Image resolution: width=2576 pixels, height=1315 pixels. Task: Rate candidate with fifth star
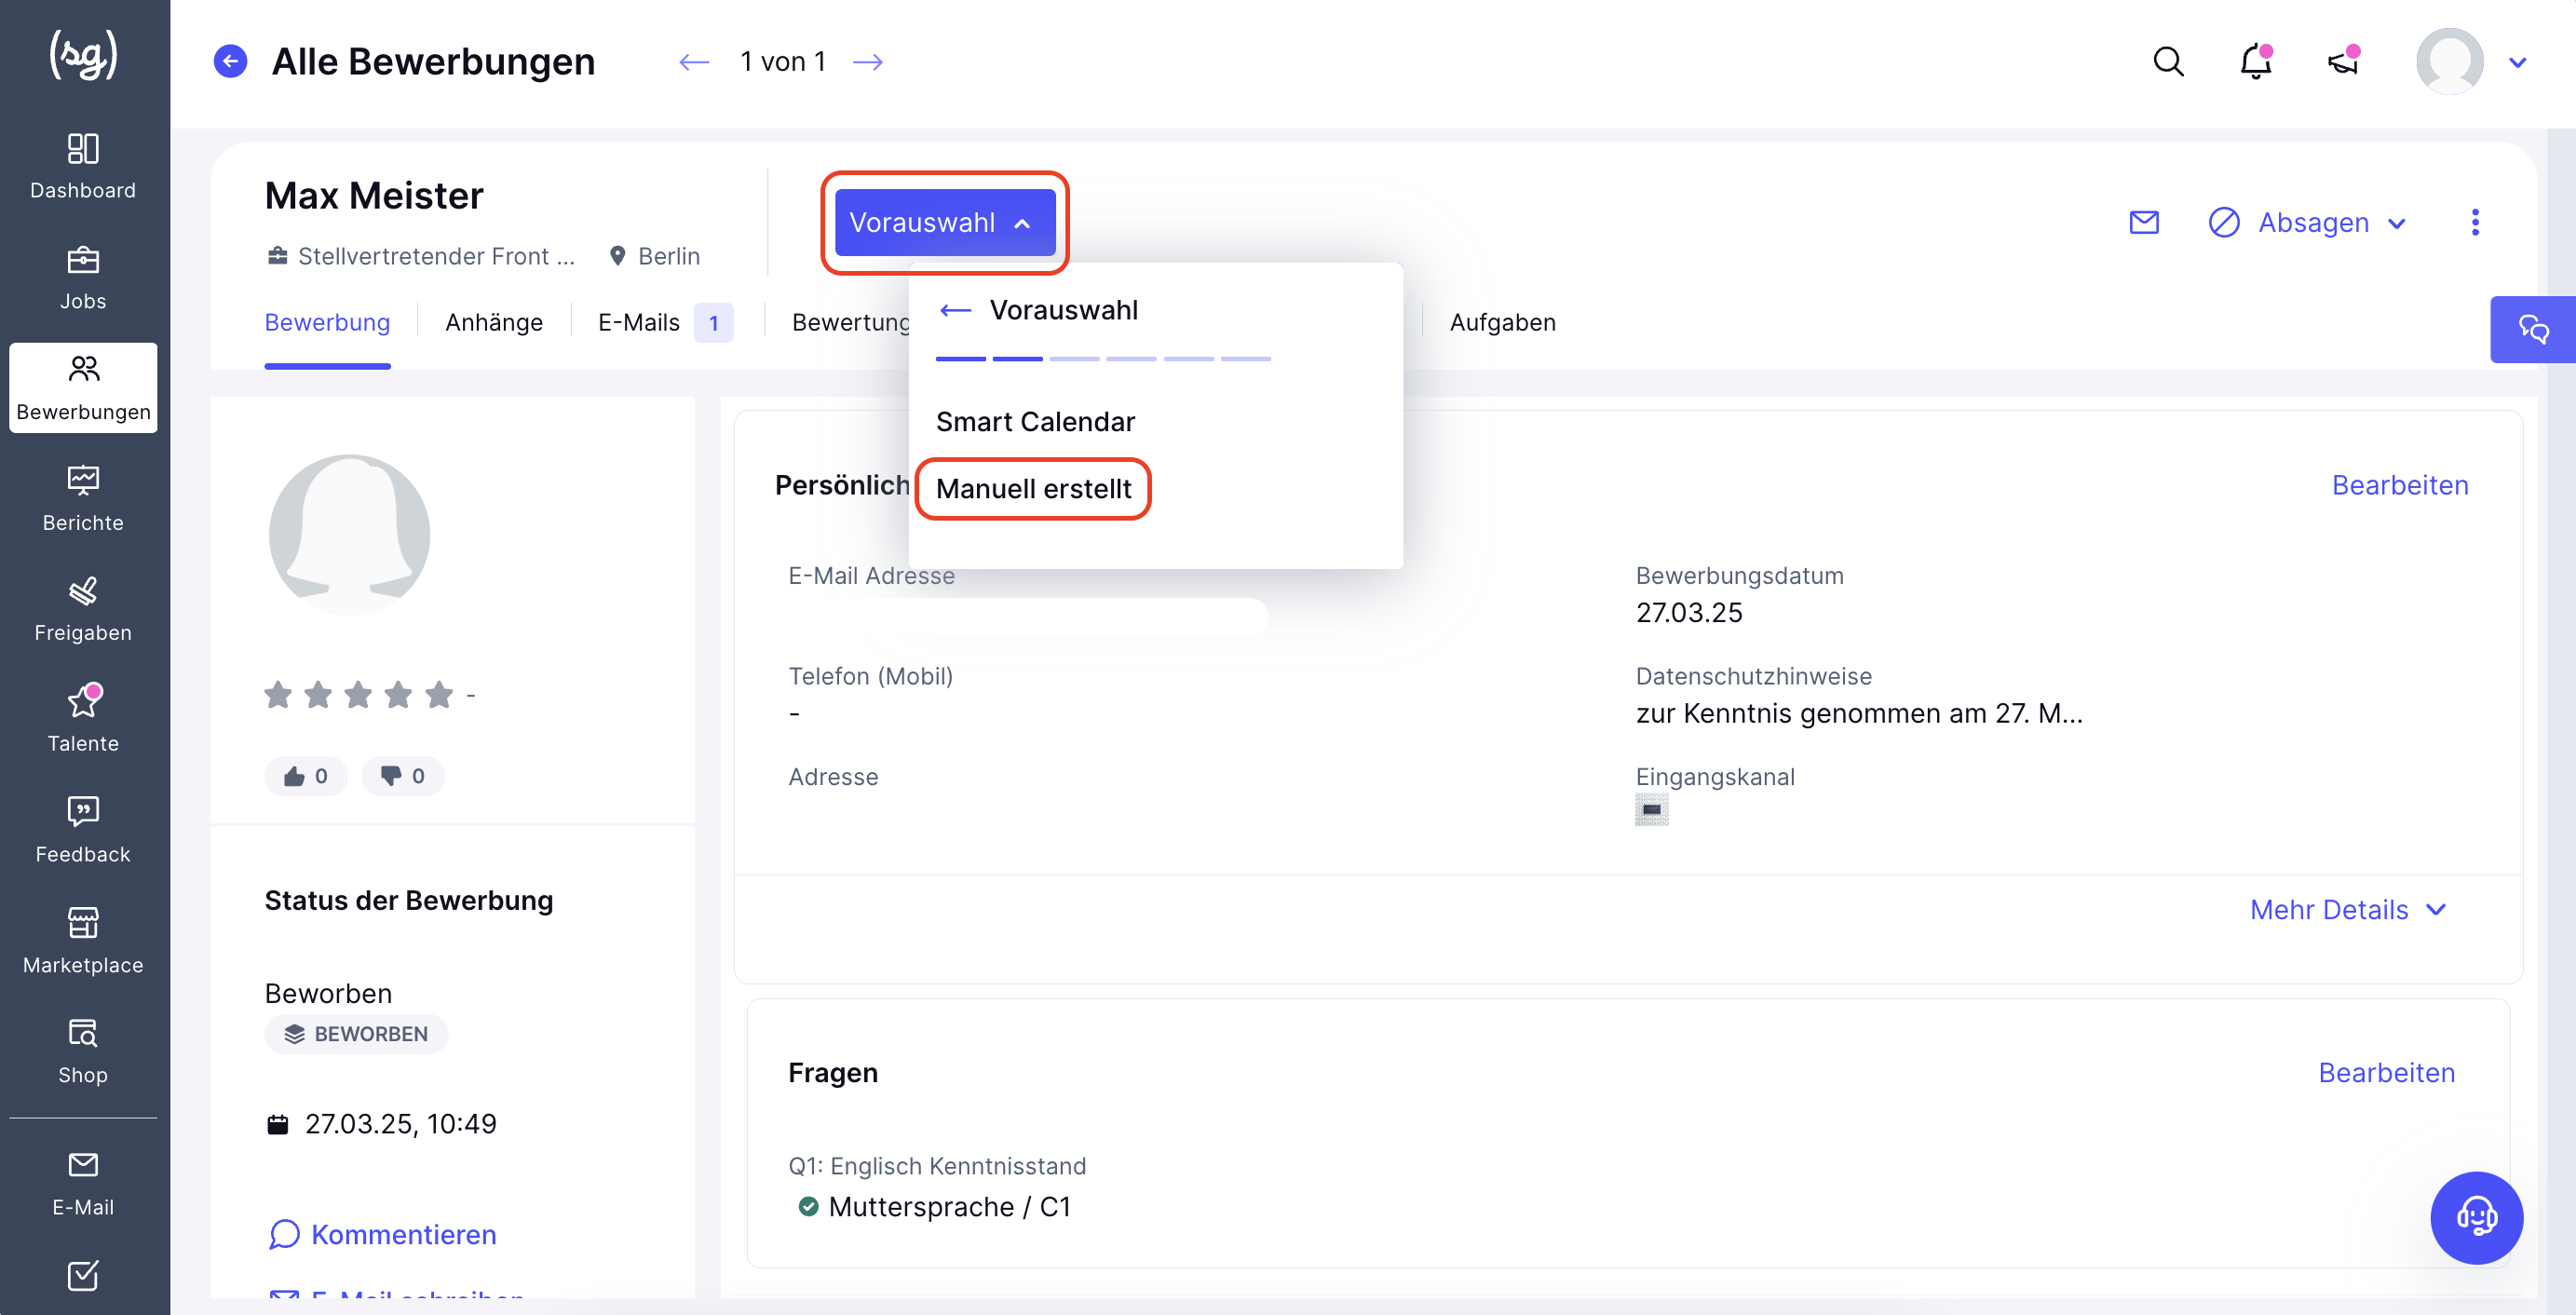click(x=439, y=694)
